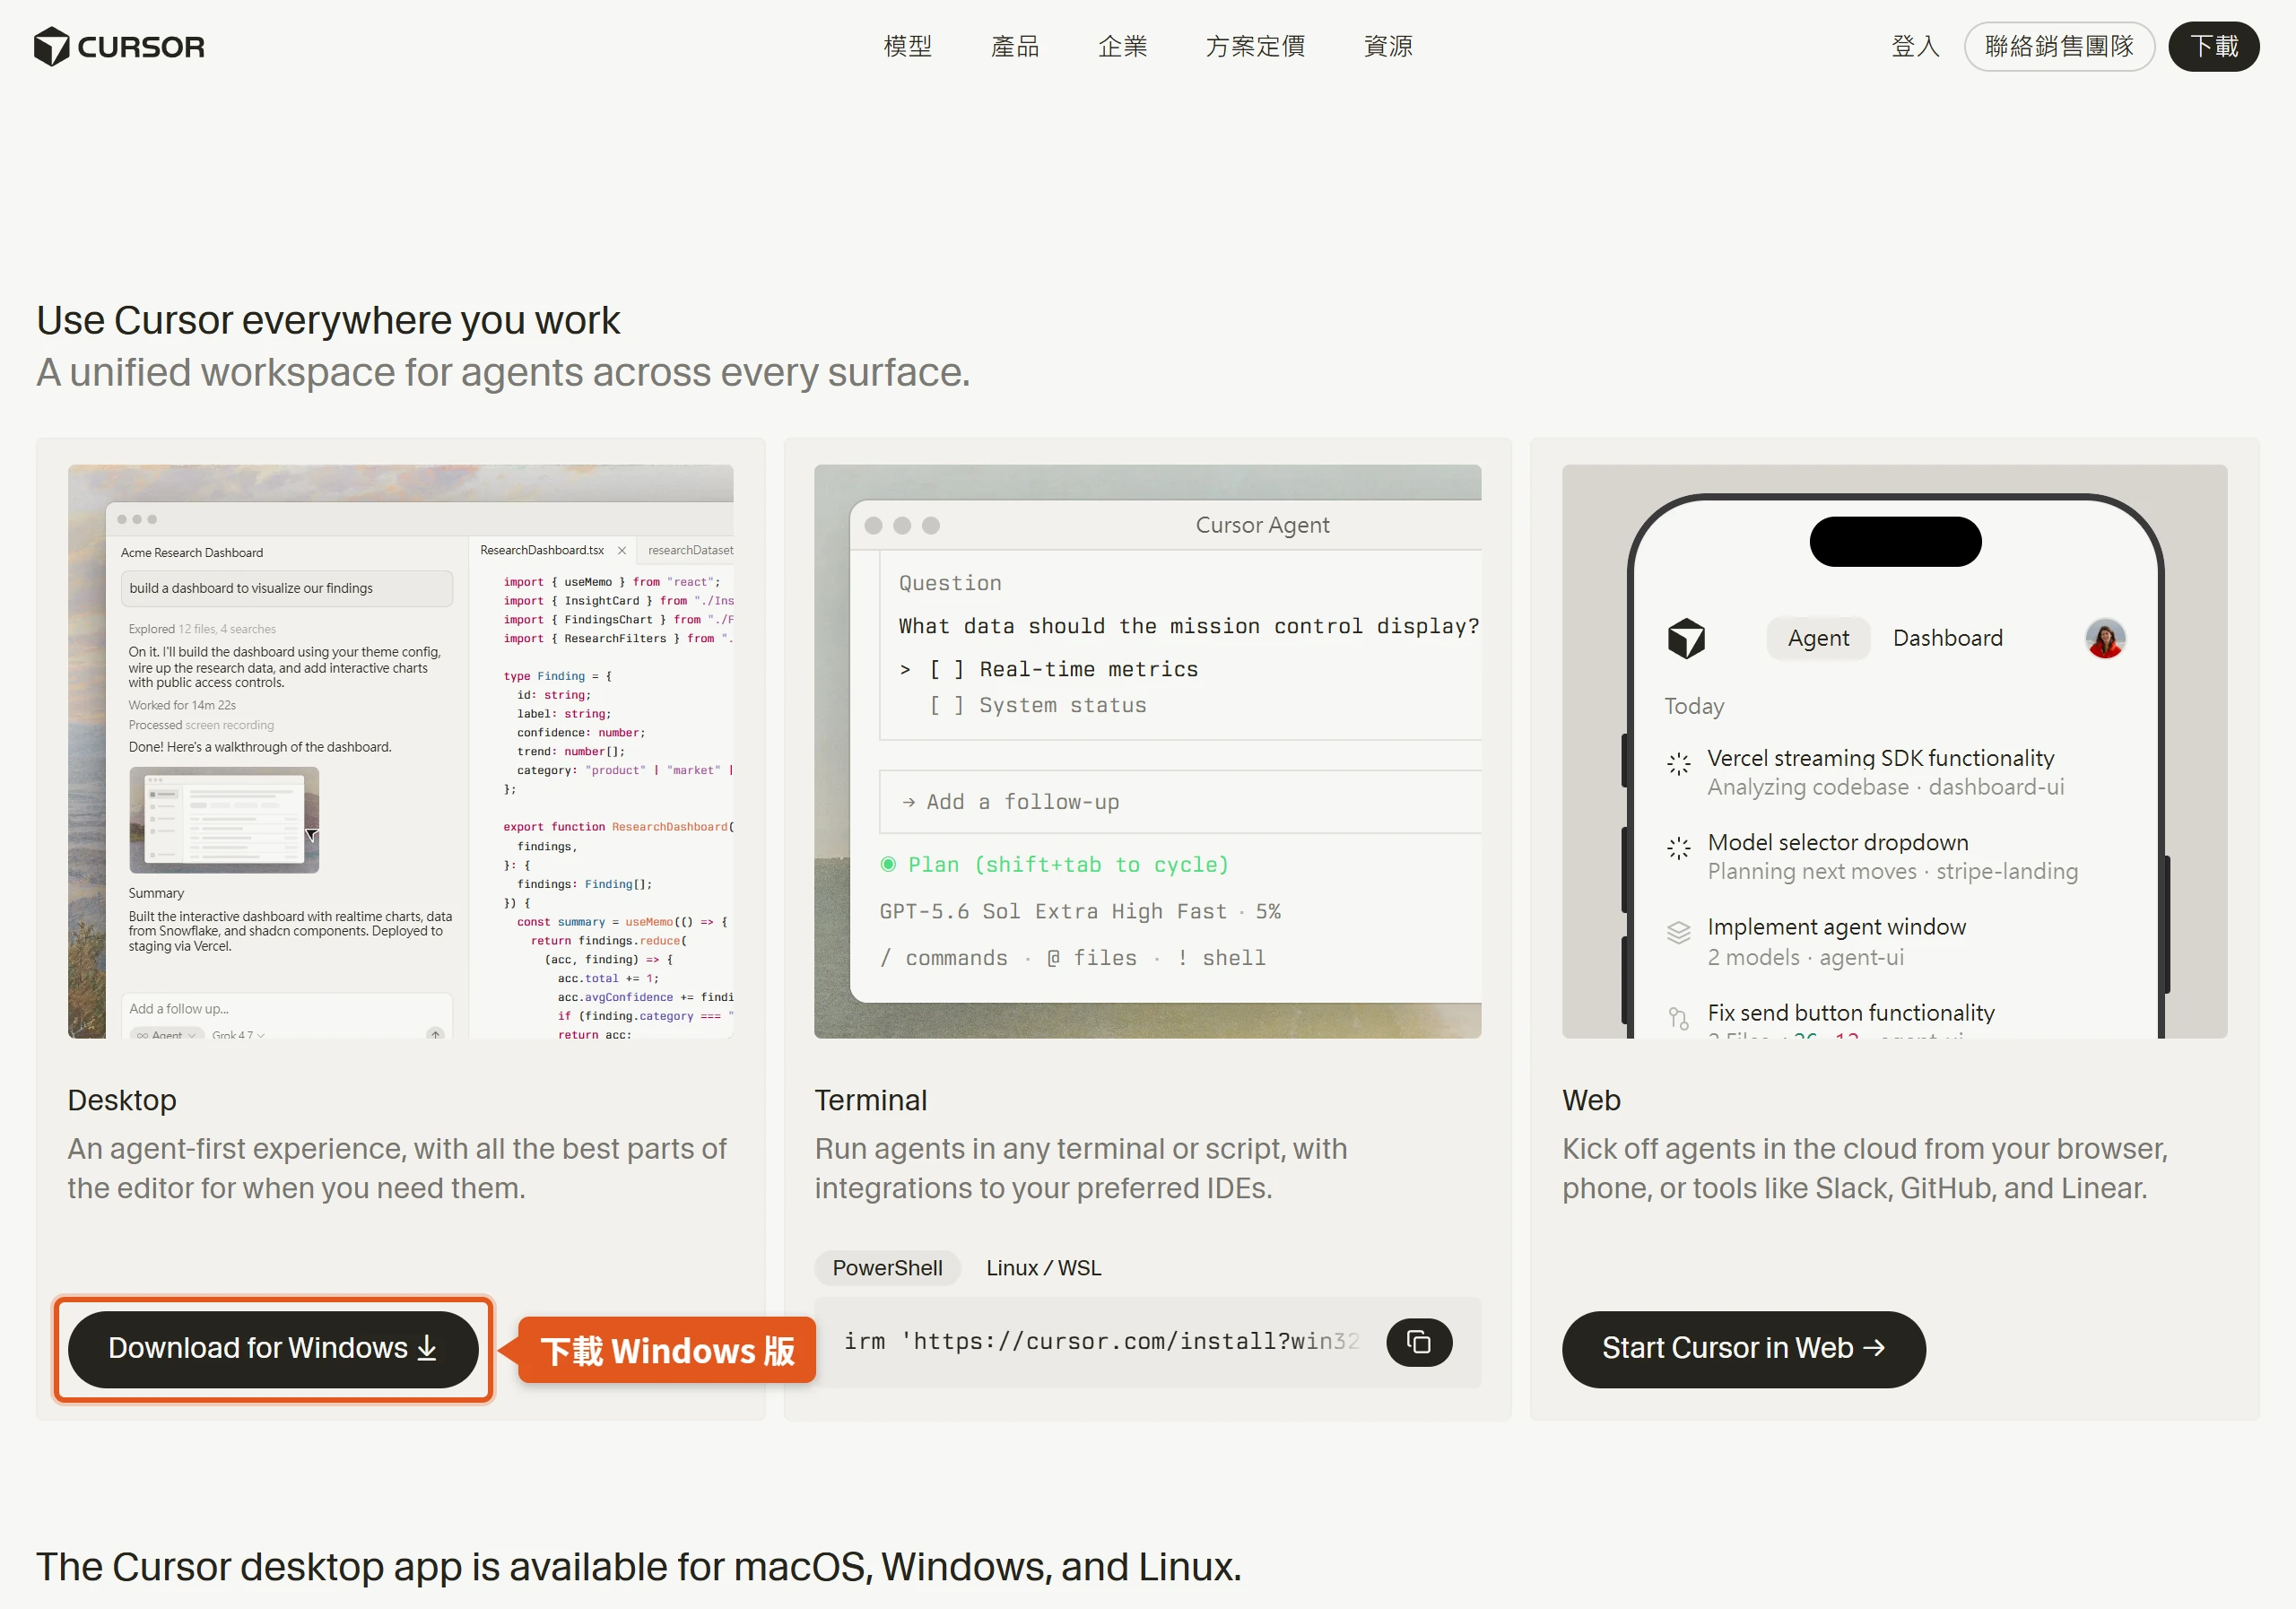Open the researchDataset tab in editor mockup

click(x=690, y=551)
